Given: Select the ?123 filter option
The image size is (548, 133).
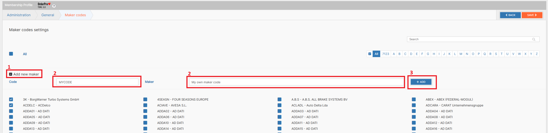Looking at the screenshot, I should 386,54.
